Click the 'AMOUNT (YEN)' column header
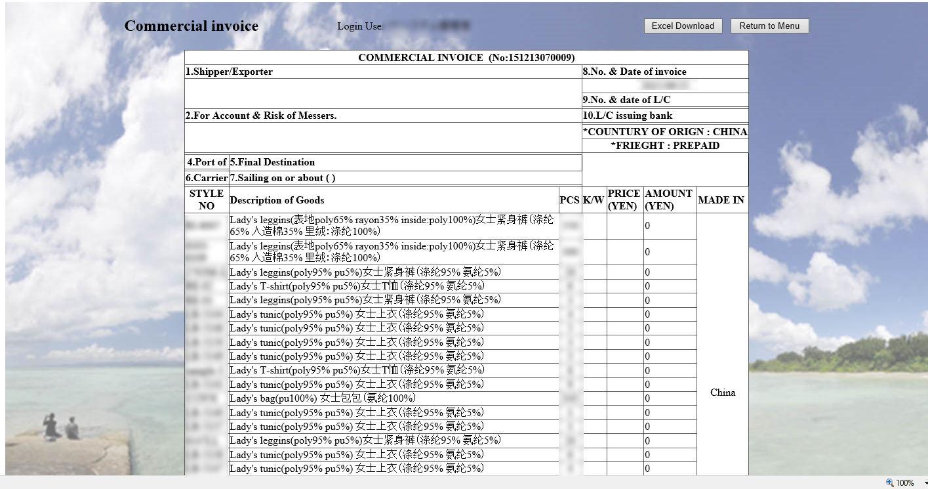928x489 pixels. pyautogui.click(x=668, y=200)
